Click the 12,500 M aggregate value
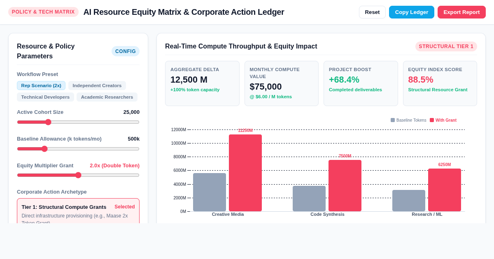Image resolution: width=494 pixels, height=259 pixels. [189, 80]
